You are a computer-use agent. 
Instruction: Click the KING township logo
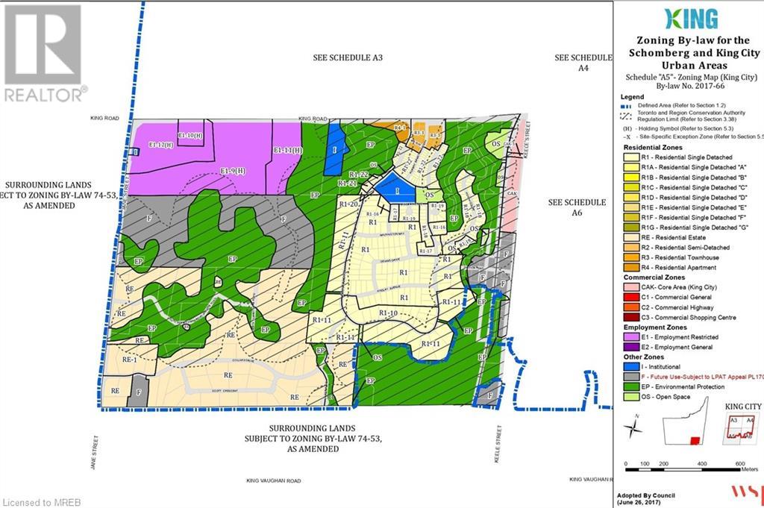688,19
